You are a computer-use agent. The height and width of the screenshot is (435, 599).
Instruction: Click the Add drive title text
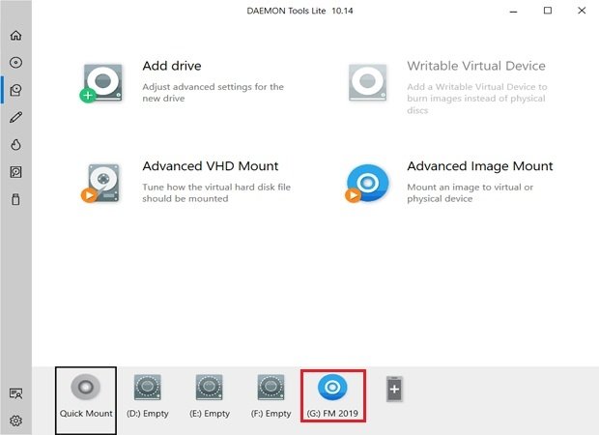(172, 66)
